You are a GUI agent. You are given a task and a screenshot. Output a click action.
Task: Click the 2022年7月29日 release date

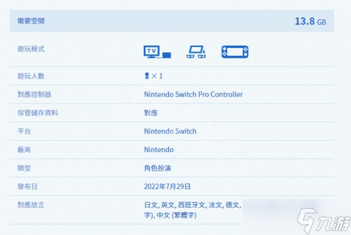coord(167,186)
